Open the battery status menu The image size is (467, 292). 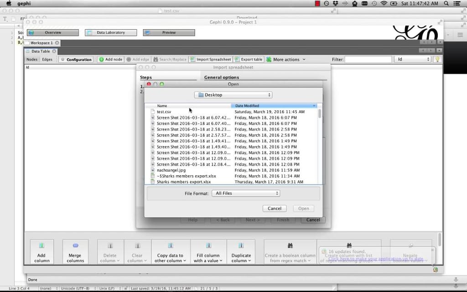394,4
